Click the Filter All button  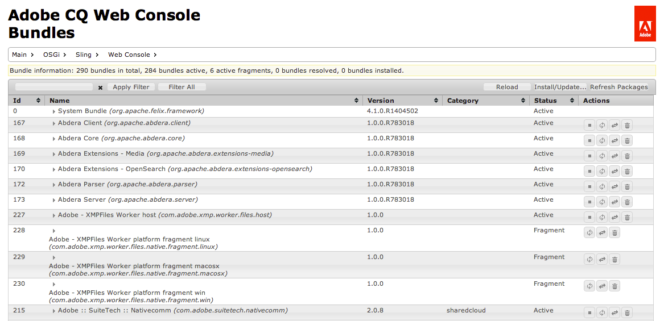click(x=182, y=87)
